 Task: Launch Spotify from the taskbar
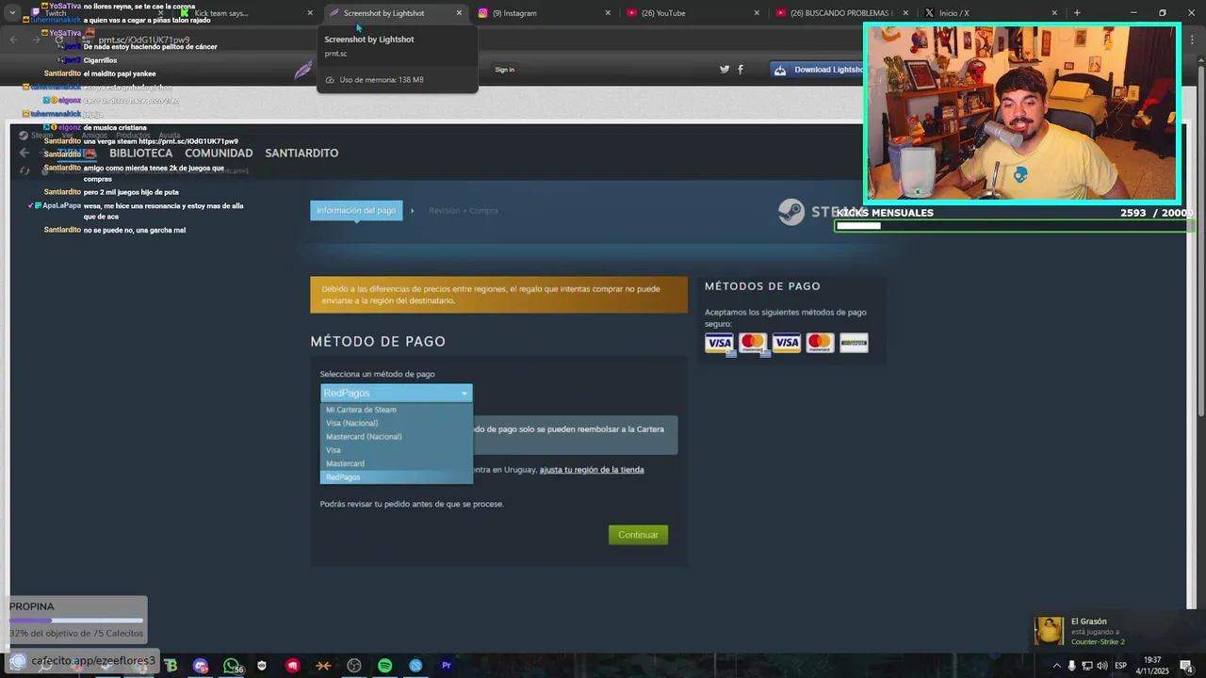(384, 666)
